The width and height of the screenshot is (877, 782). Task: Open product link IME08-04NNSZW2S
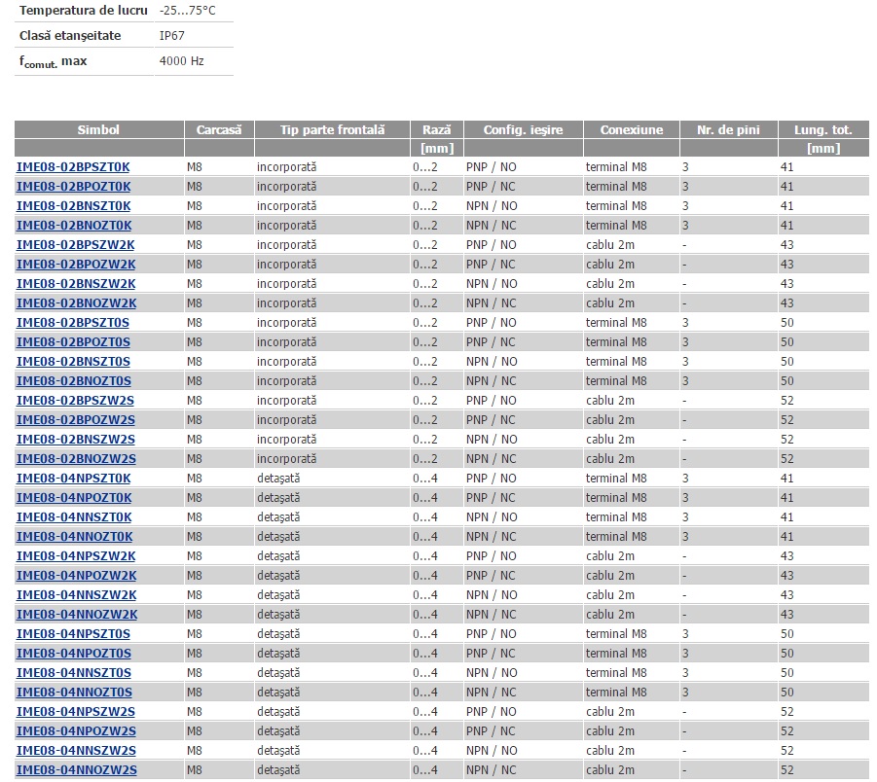click(76, 751)
